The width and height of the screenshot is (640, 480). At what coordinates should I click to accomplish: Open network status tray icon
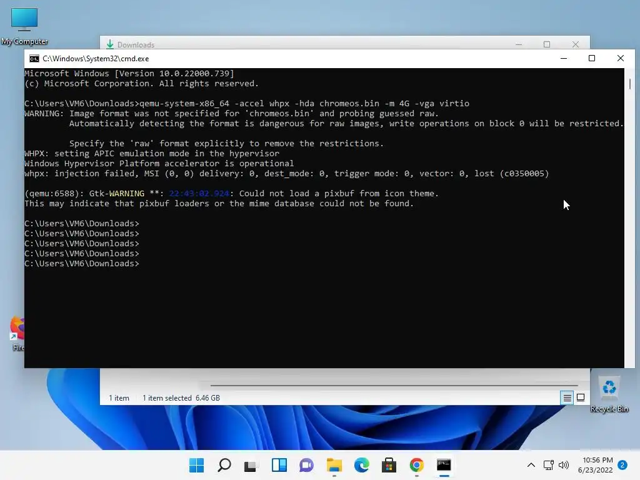549,465
